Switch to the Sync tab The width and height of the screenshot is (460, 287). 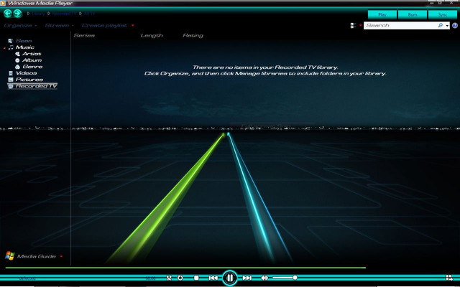[x=443, y=14]
